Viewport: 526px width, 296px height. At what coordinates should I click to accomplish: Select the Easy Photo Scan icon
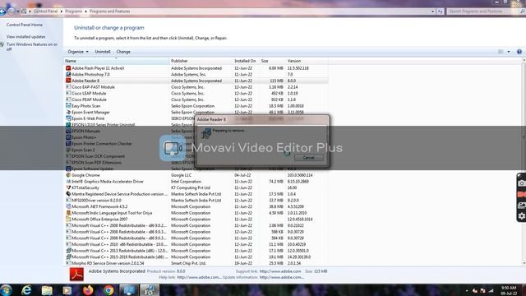[68, 106]
